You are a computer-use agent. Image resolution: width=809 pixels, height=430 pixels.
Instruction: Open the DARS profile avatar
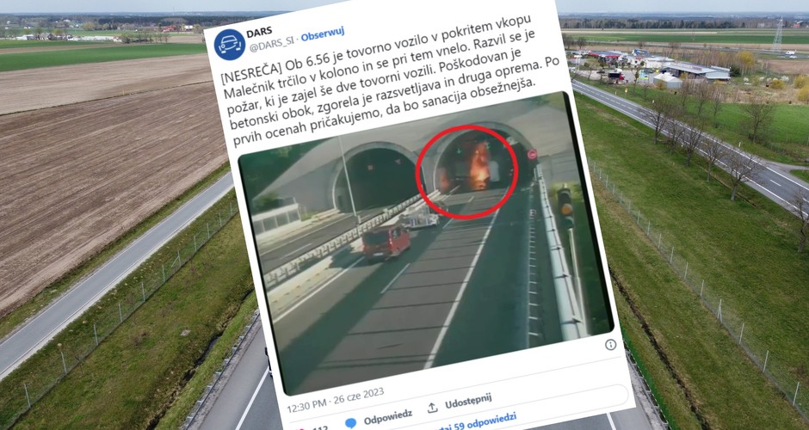[230, 45]
